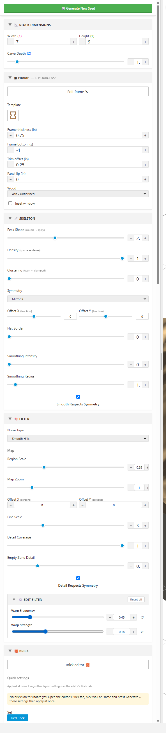Decrease Trim offset value
This screenshot has width=166, height=733.
click(x=11, y=165)
